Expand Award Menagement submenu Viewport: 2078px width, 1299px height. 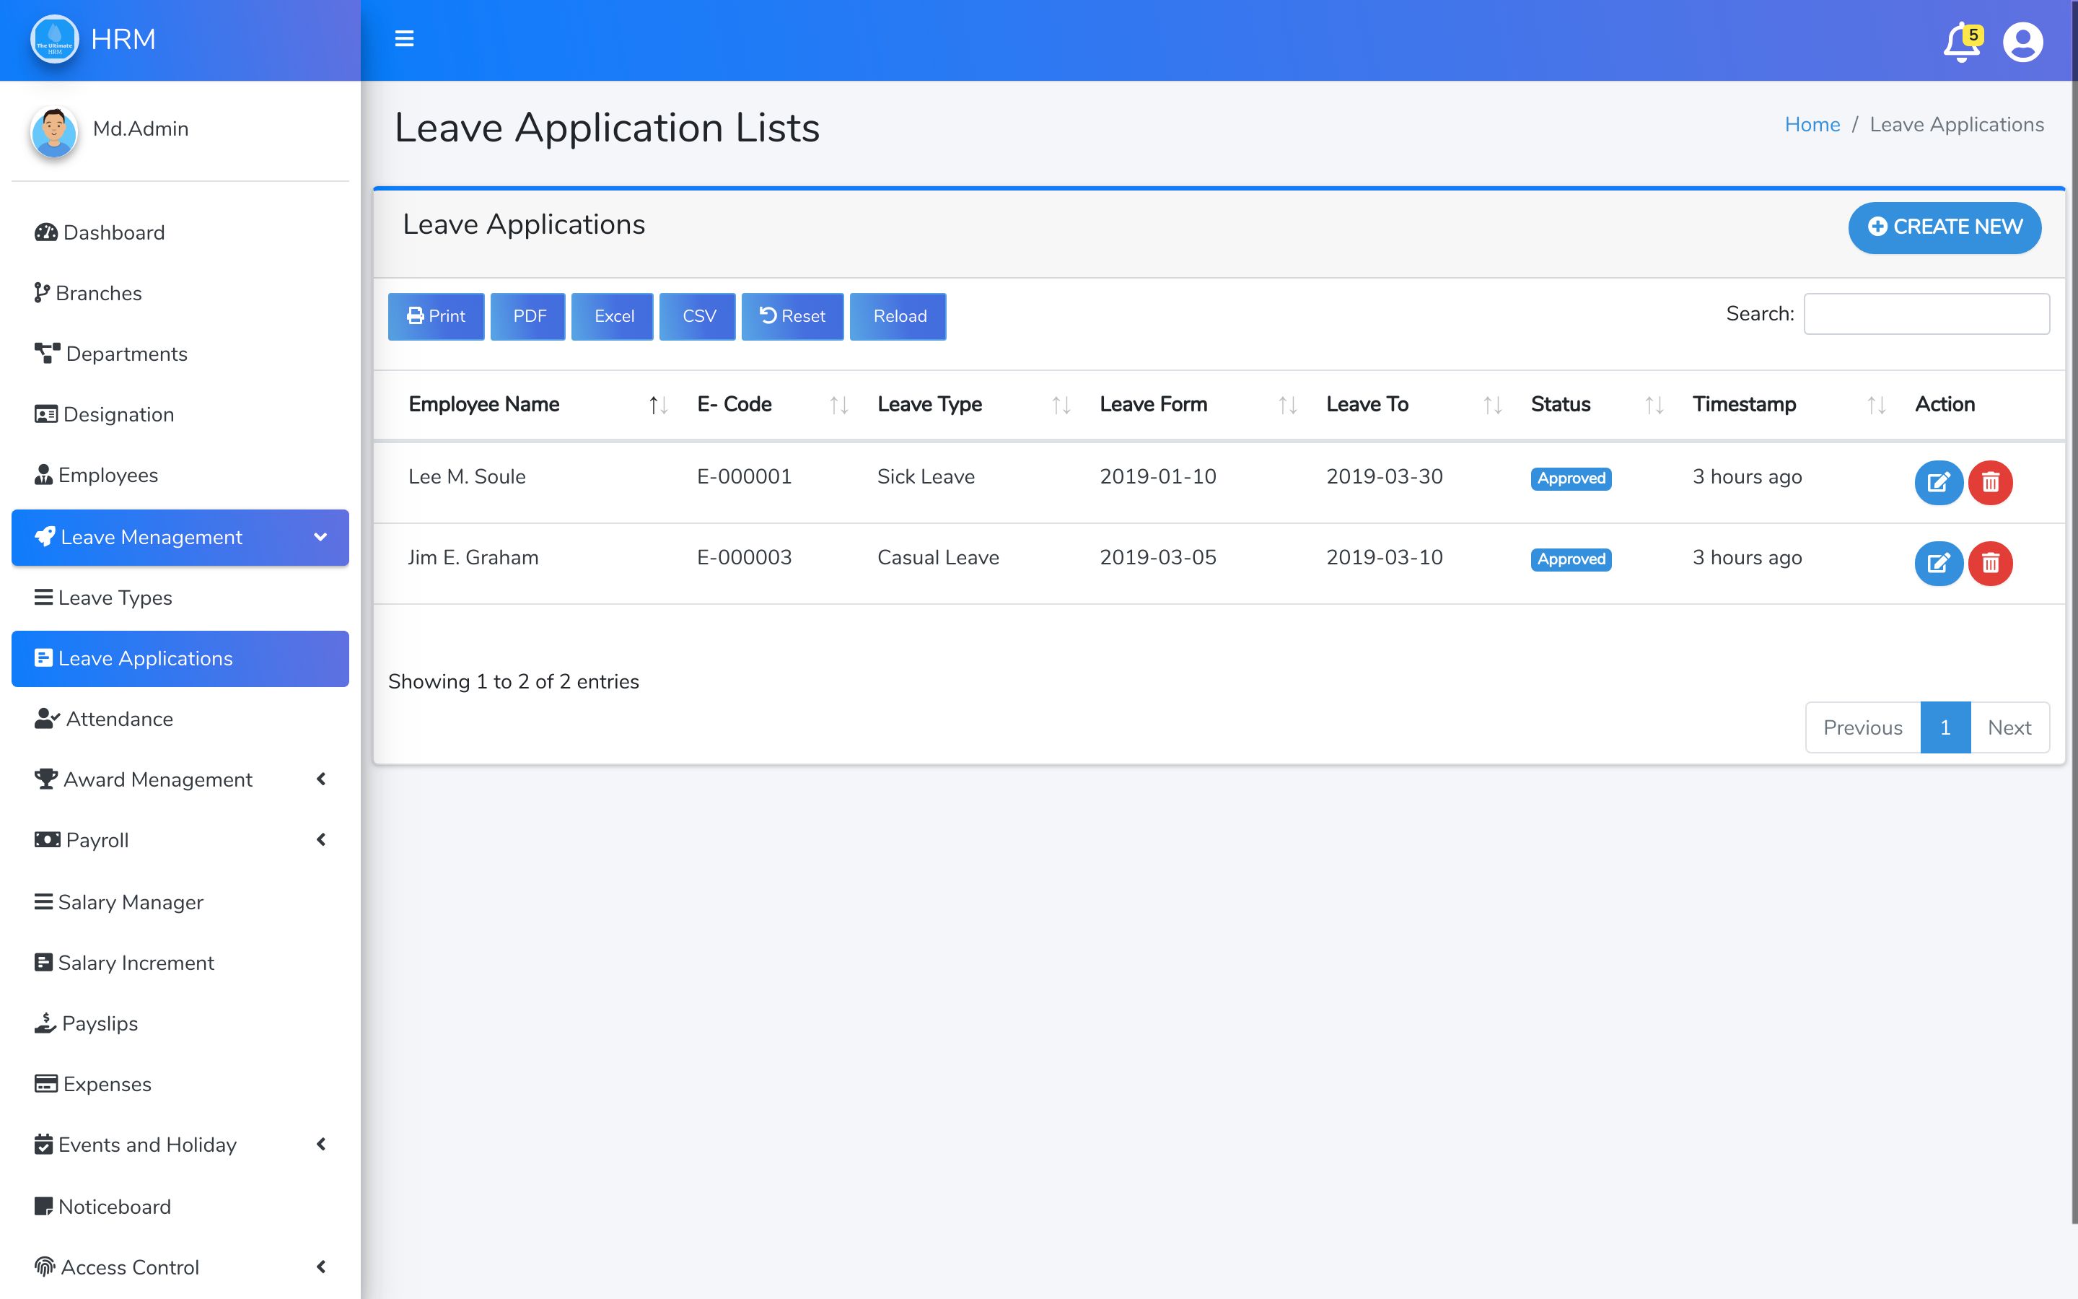point(180,779)
